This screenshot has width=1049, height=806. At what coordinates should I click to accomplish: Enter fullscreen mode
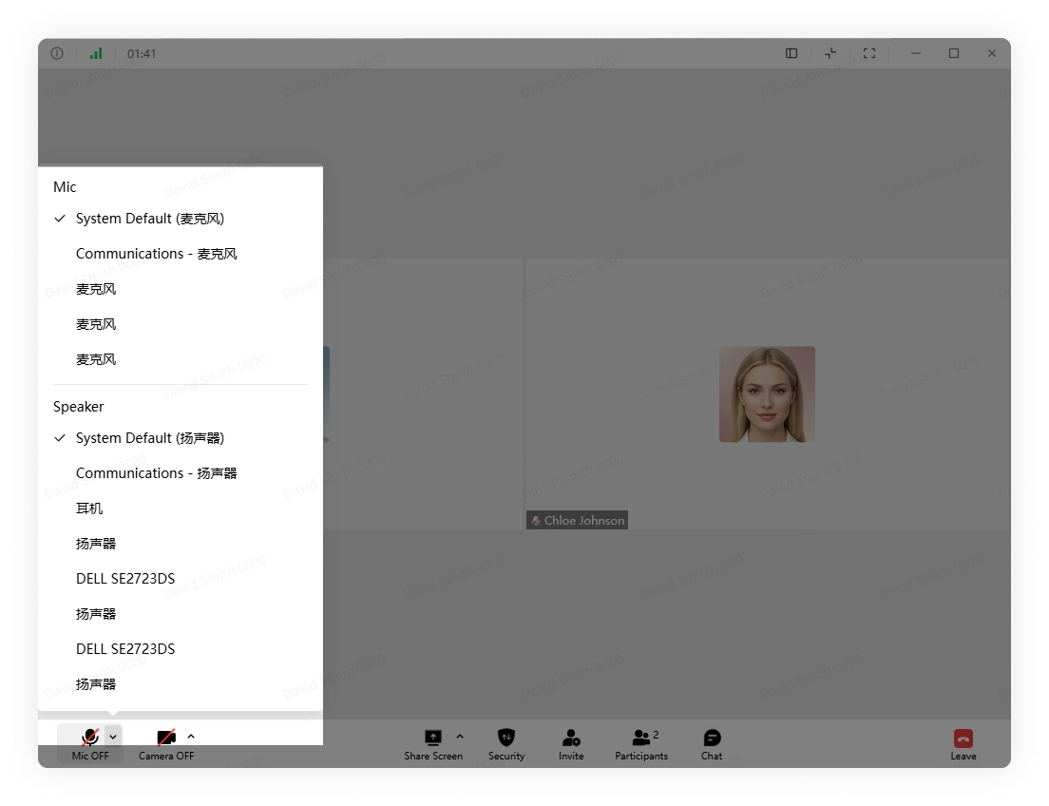click(869, 53)
